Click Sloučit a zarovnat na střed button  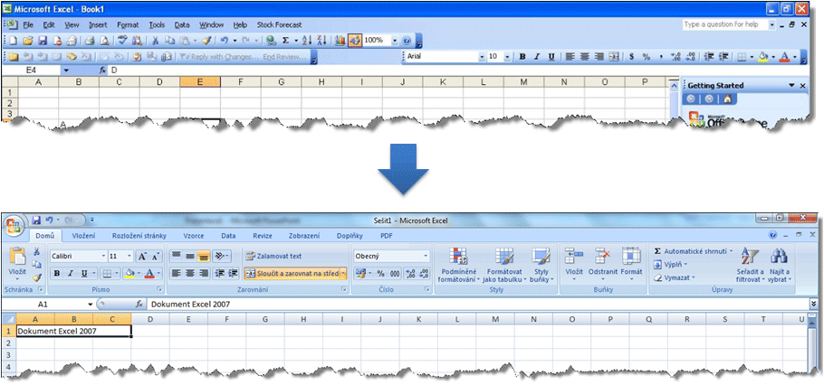(x=292, y=273)
